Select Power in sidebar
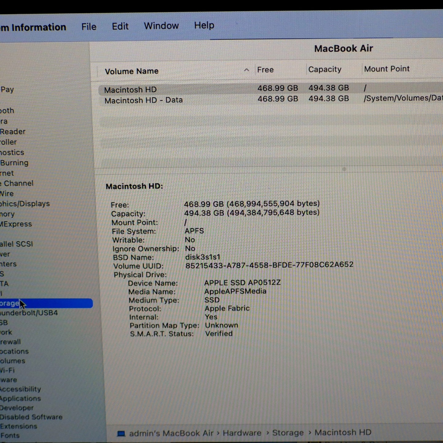The height and width of the screenshot is (443, 443). (5, 254)
